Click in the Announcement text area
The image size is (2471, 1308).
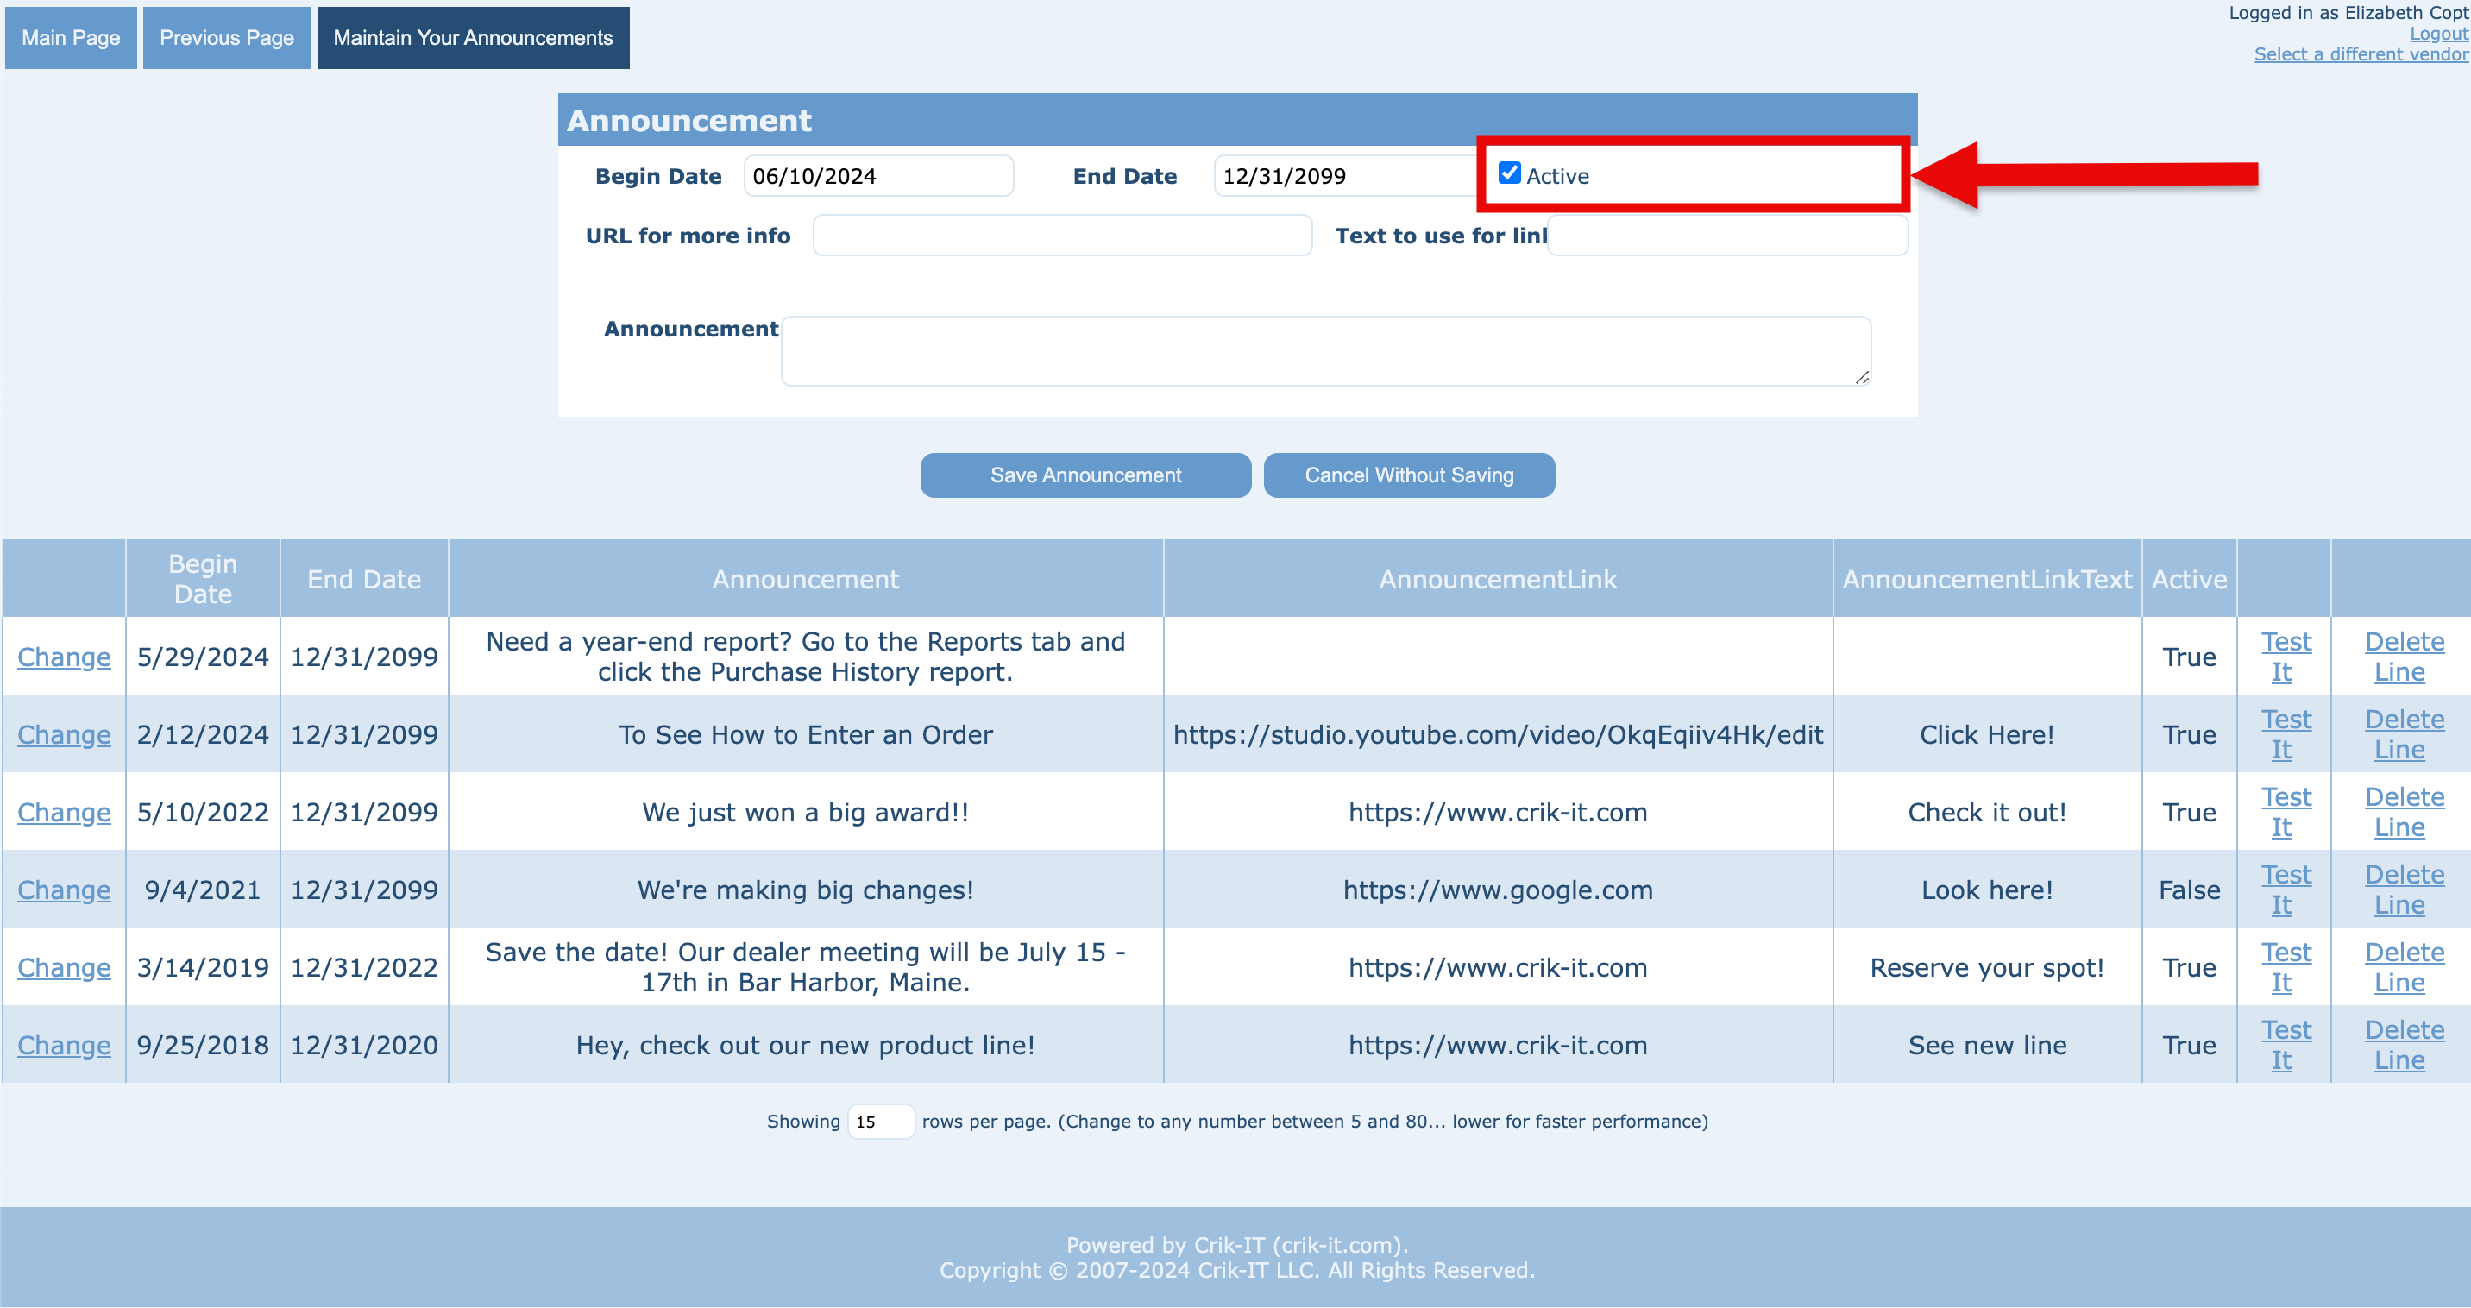coord(1324,351)
